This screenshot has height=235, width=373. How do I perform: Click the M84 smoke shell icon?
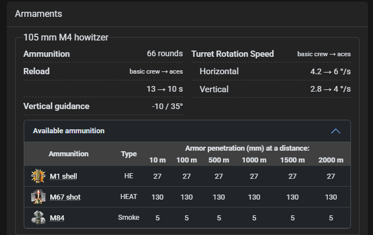(38, 218)
